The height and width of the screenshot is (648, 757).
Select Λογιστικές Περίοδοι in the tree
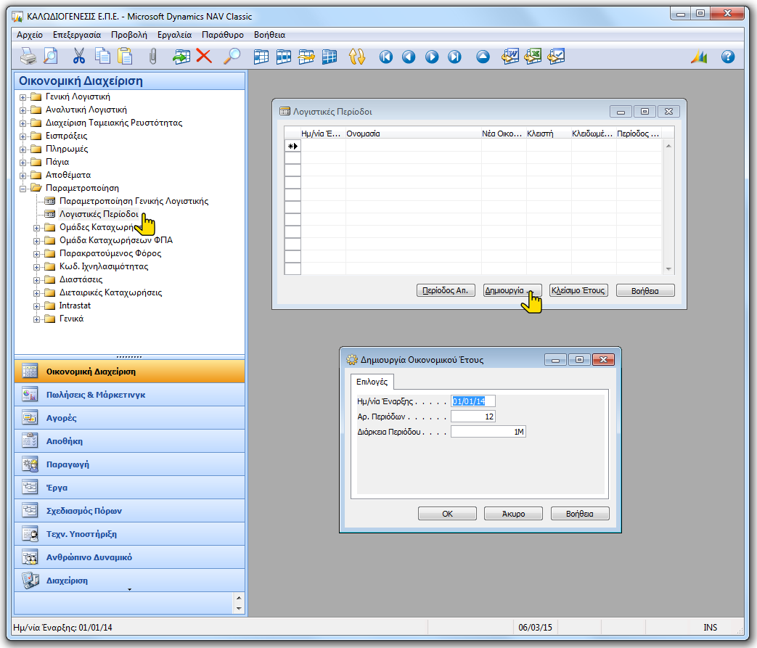click(x=99, y=214)
